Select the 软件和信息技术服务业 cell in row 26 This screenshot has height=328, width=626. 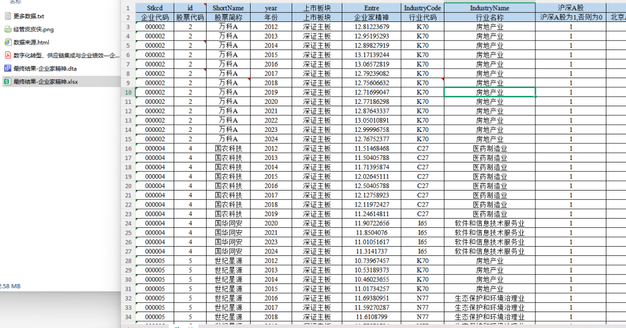click(x=490, y=242)
